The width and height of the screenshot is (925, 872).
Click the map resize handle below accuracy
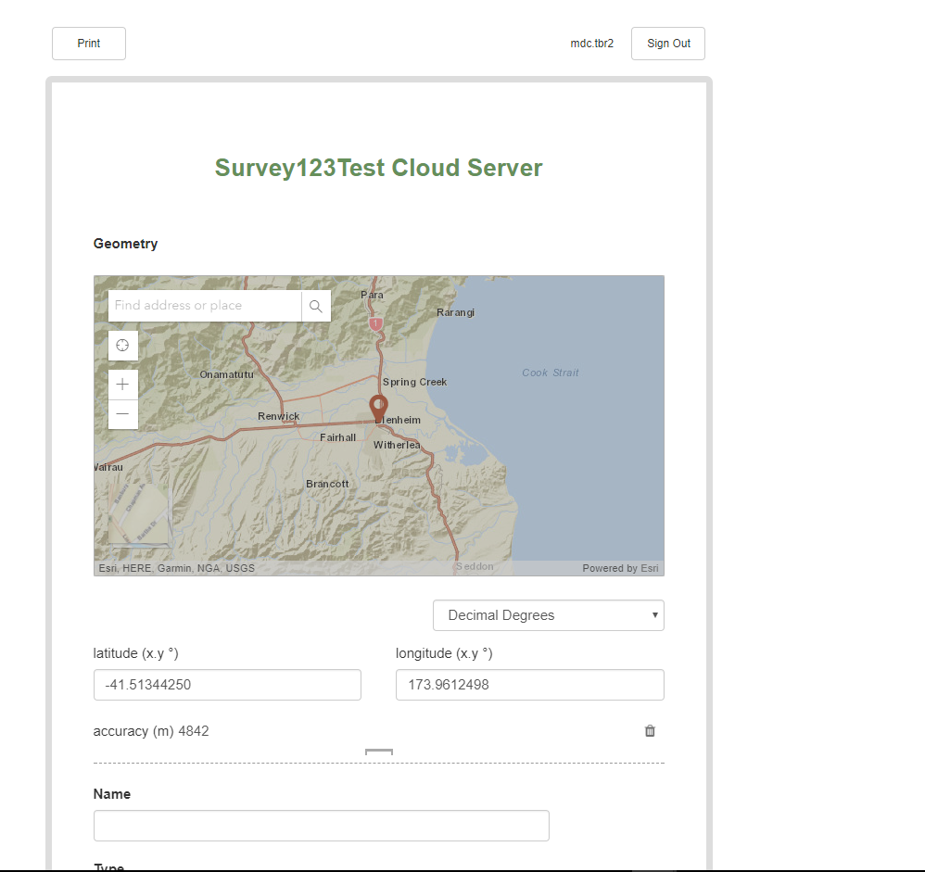[379, 752]
